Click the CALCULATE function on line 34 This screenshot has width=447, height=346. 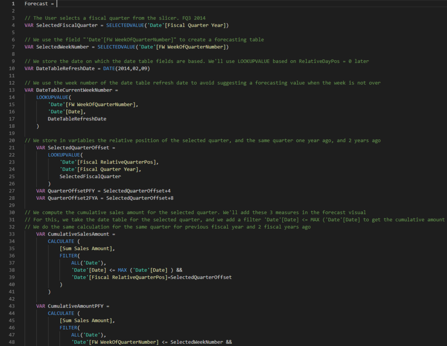point(61,241)
